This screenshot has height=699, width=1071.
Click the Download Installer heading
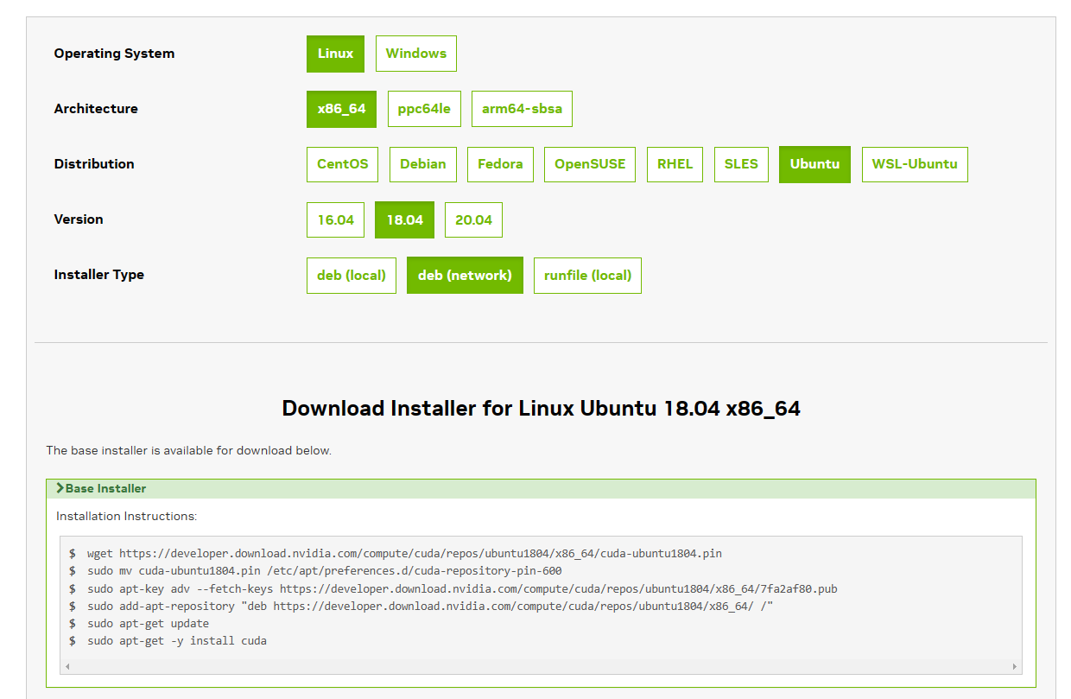click(x=541, y=408)
